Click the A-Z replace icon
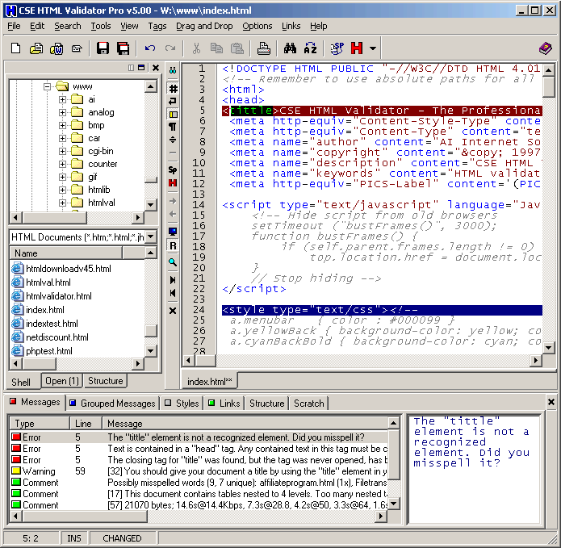The width and height of the screenshot is (561, 548). tap(310, 48)
